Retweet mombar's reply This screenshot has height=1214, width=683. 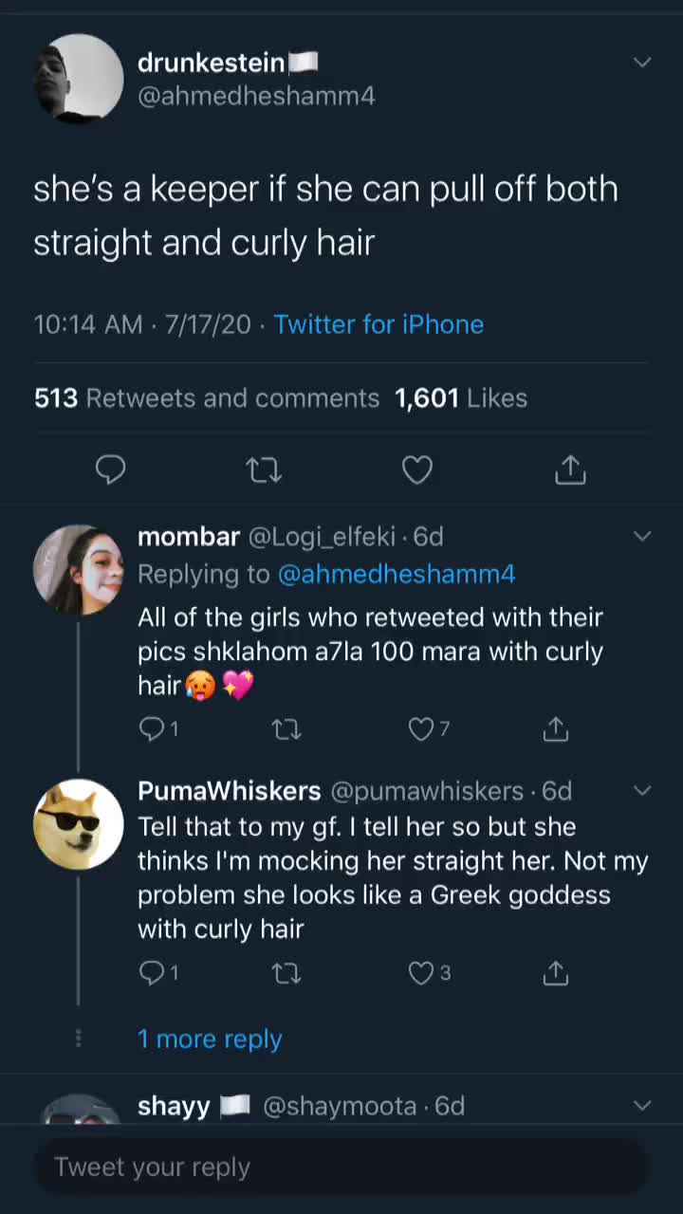(286, 728)
